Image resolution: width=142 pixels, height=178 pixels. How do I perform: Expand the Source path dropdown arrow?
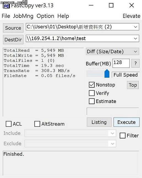[135, 27]
